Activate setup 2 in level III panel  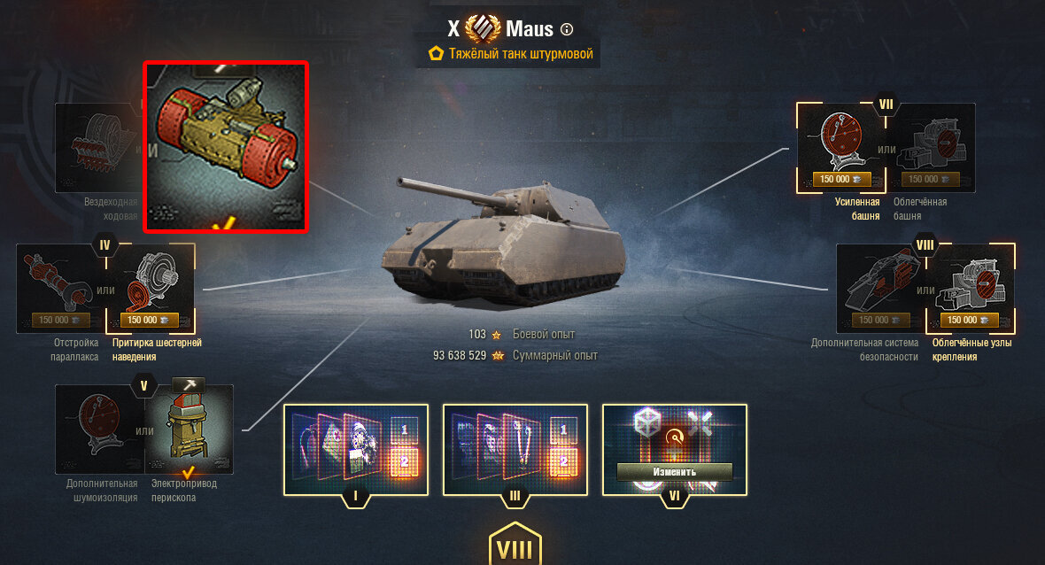pyautogui.click(x=563, y=461)
